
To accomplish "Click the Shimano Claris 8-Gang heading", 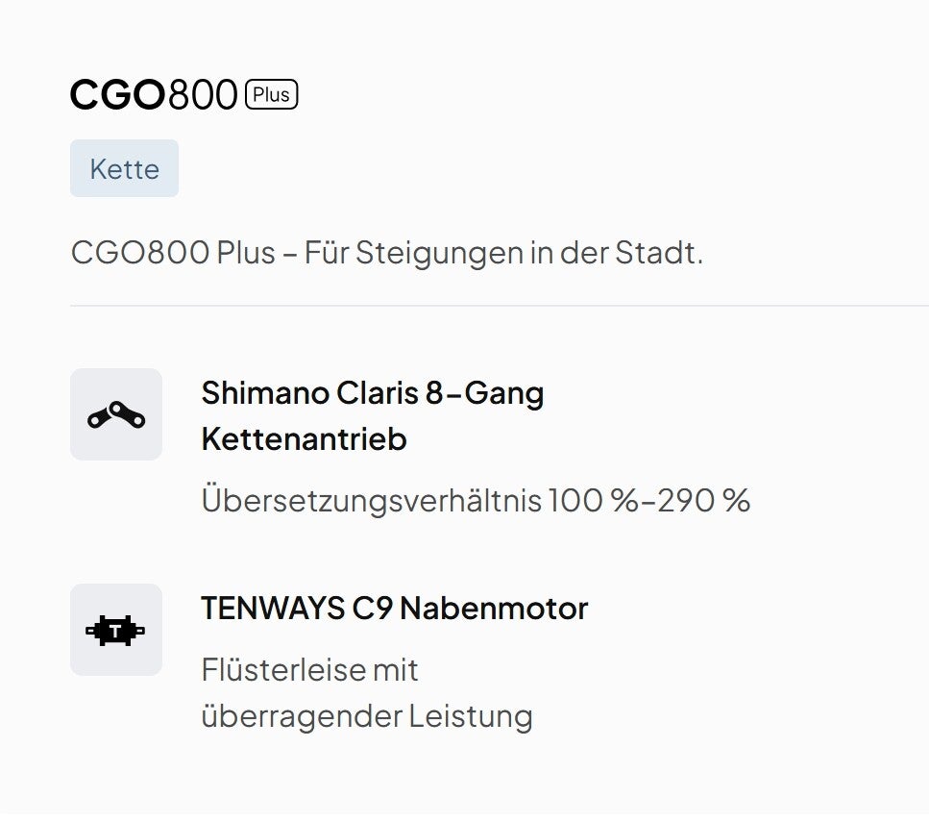I will 372,393.
